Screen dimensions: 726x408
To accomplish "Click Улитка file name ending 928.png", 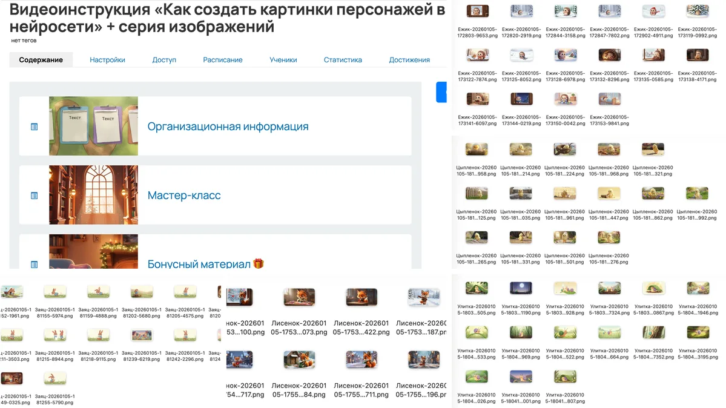I will pos(565,310).
